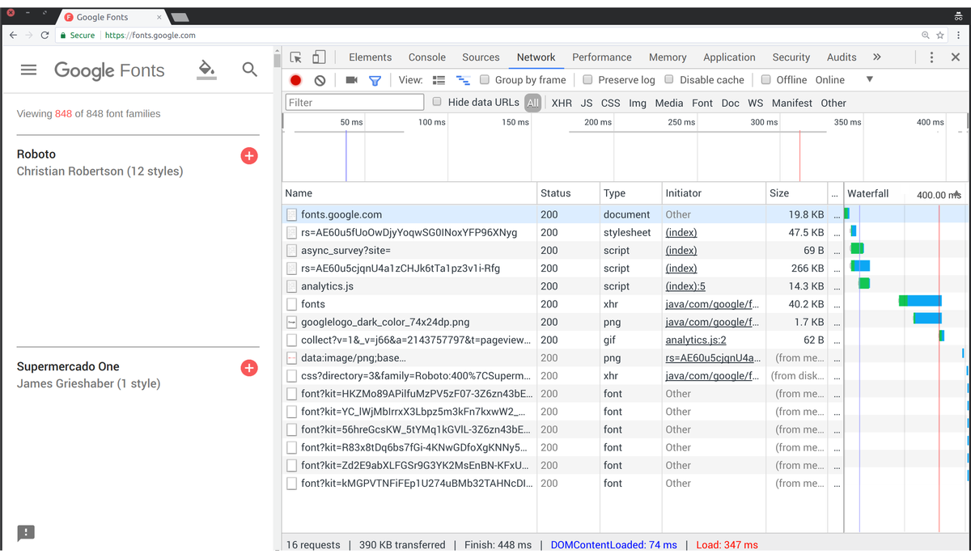Click the Secure lock indicator
Viewport: 971px width, 558px height.
point(78,36)
